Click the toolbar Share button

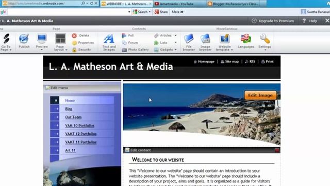click(x=161, y=12)
